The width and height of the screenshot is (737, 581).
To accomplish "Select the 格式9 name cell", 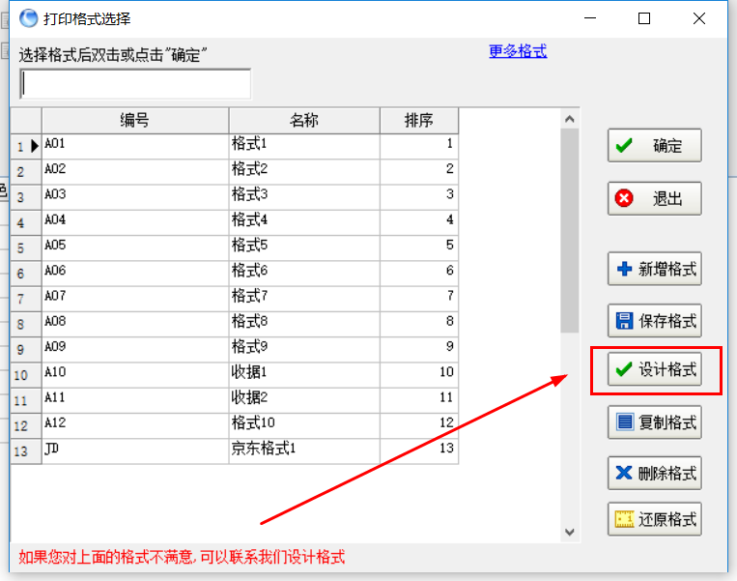I will pyautogui.click(x=304, y=350).
